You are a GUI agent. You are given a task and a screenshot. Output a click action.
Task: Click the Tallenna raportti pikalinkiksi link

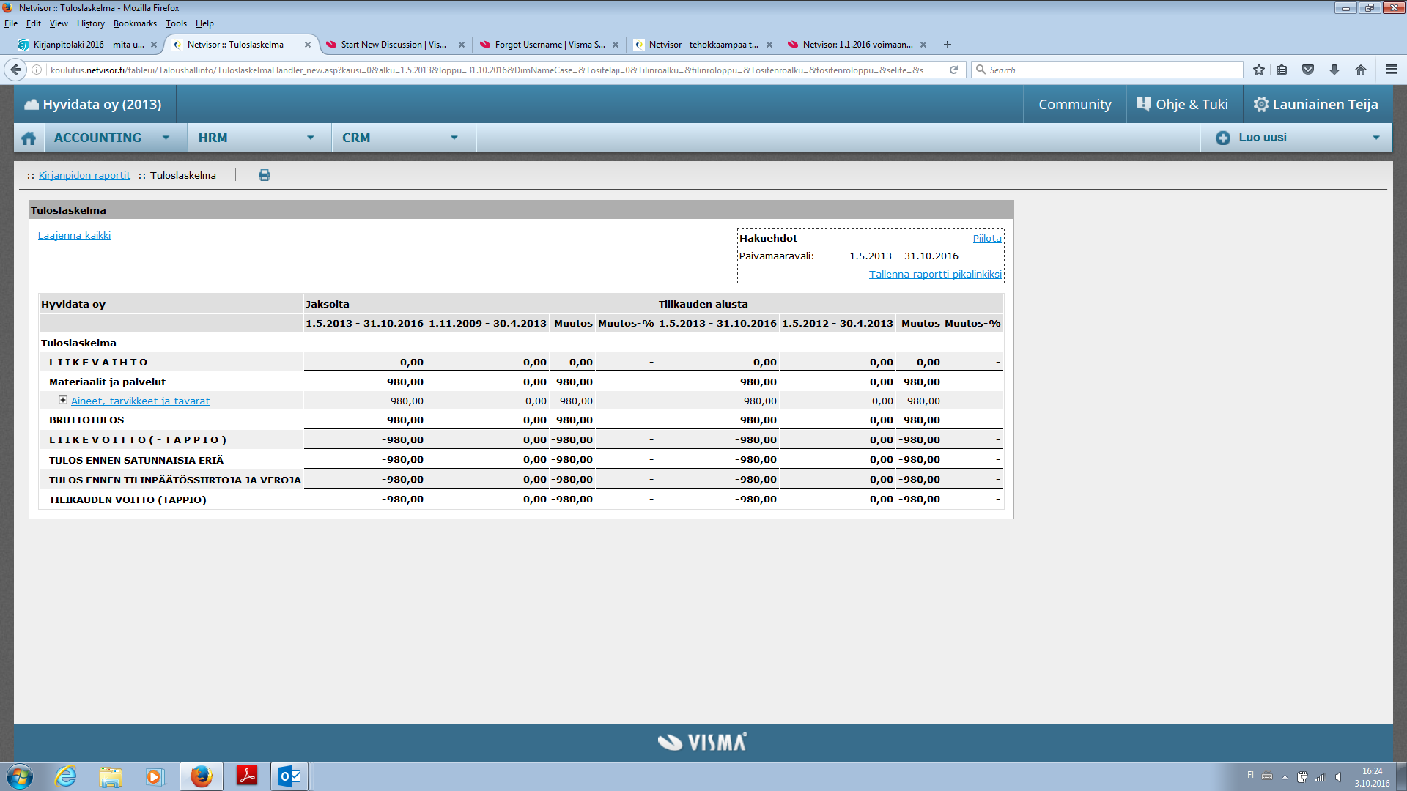pos(935,275)
